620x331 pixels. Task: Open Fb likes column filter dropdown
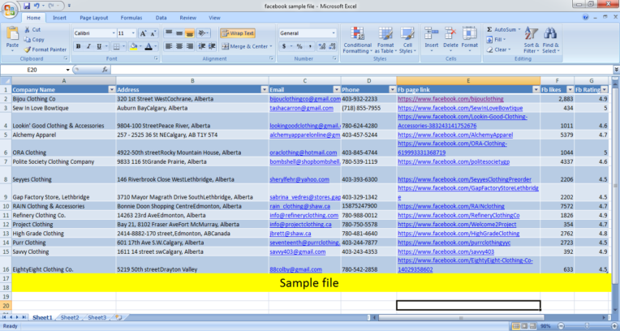point(570,90)
